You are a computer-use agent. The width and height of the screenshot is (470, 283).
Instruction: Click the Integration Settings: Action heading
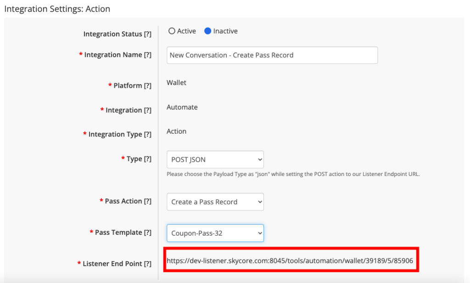(x=57, y=9)
